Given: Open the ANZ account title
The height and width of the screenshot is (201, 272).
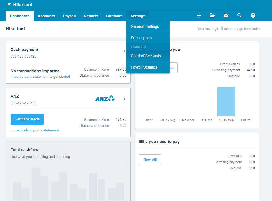Looking at the screenshot, I should coord(15,96).
